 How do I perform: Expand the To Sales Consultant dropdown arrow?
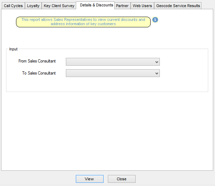click(x=157, y=73)
